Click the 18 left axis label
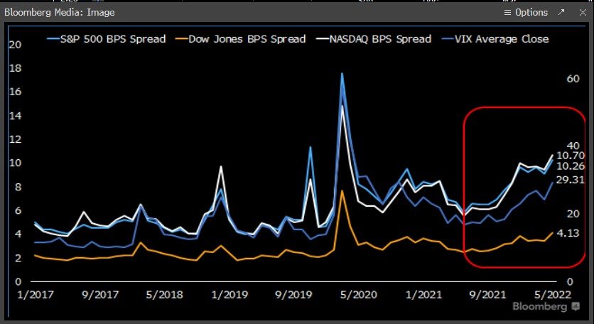This screenshot has width=594, height=324. [x=16, y=68]
